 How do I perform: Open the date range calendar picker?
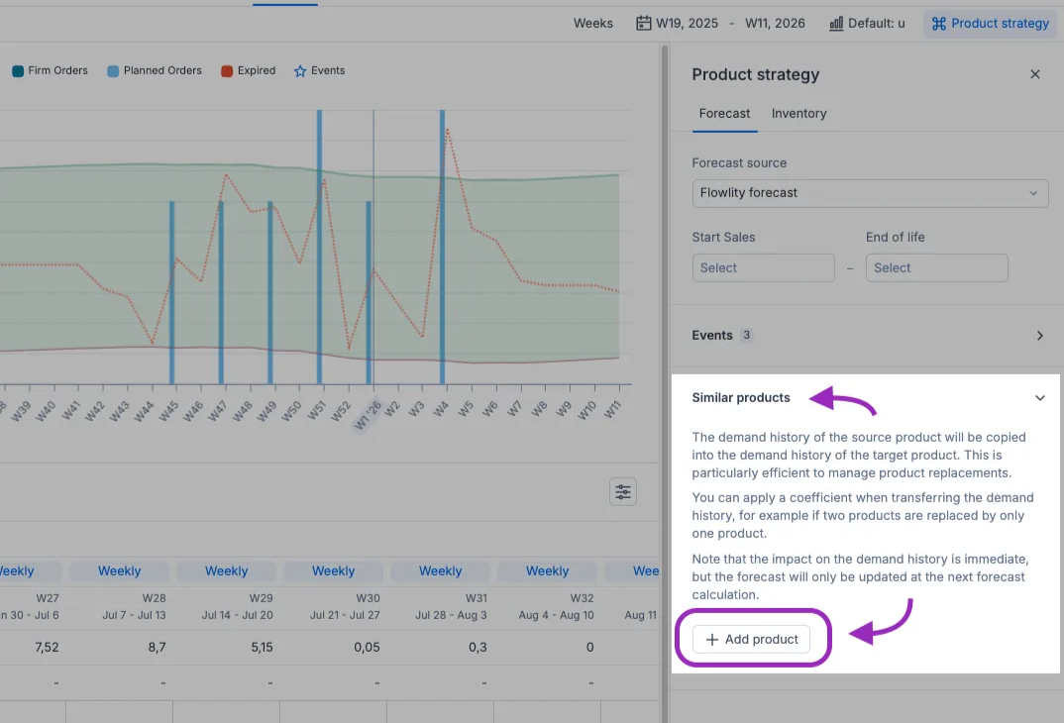click(644, 24)
